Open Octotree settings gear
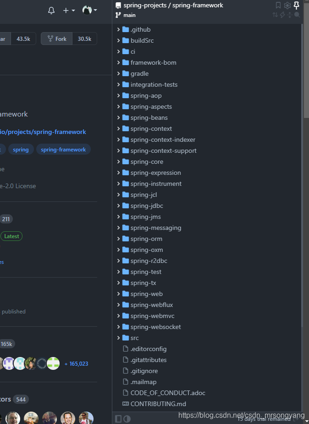Screen dimensions: 309x424 pyautogui.click(x=287, y=5)
